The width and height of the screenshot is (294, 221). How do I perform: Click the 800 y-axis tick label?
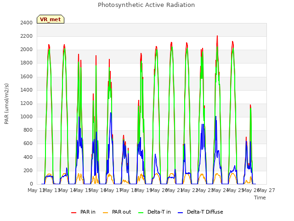[x=28, y=130]
